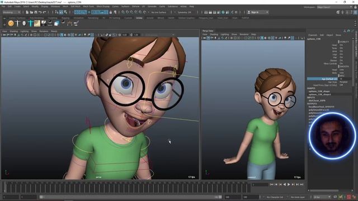
Task: Play the animation backwards
Action: (x=285, y=184)
